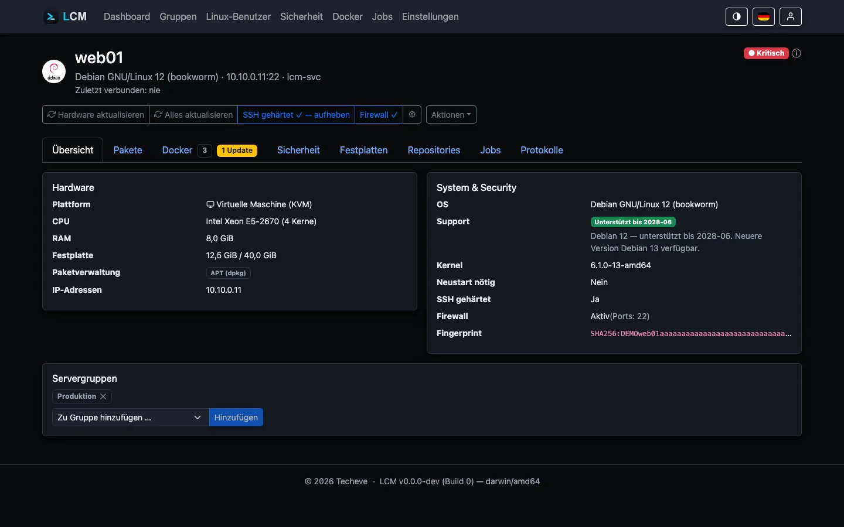Toggle the dark/light theme button
The image size is (844, 527).
[737, 16]
